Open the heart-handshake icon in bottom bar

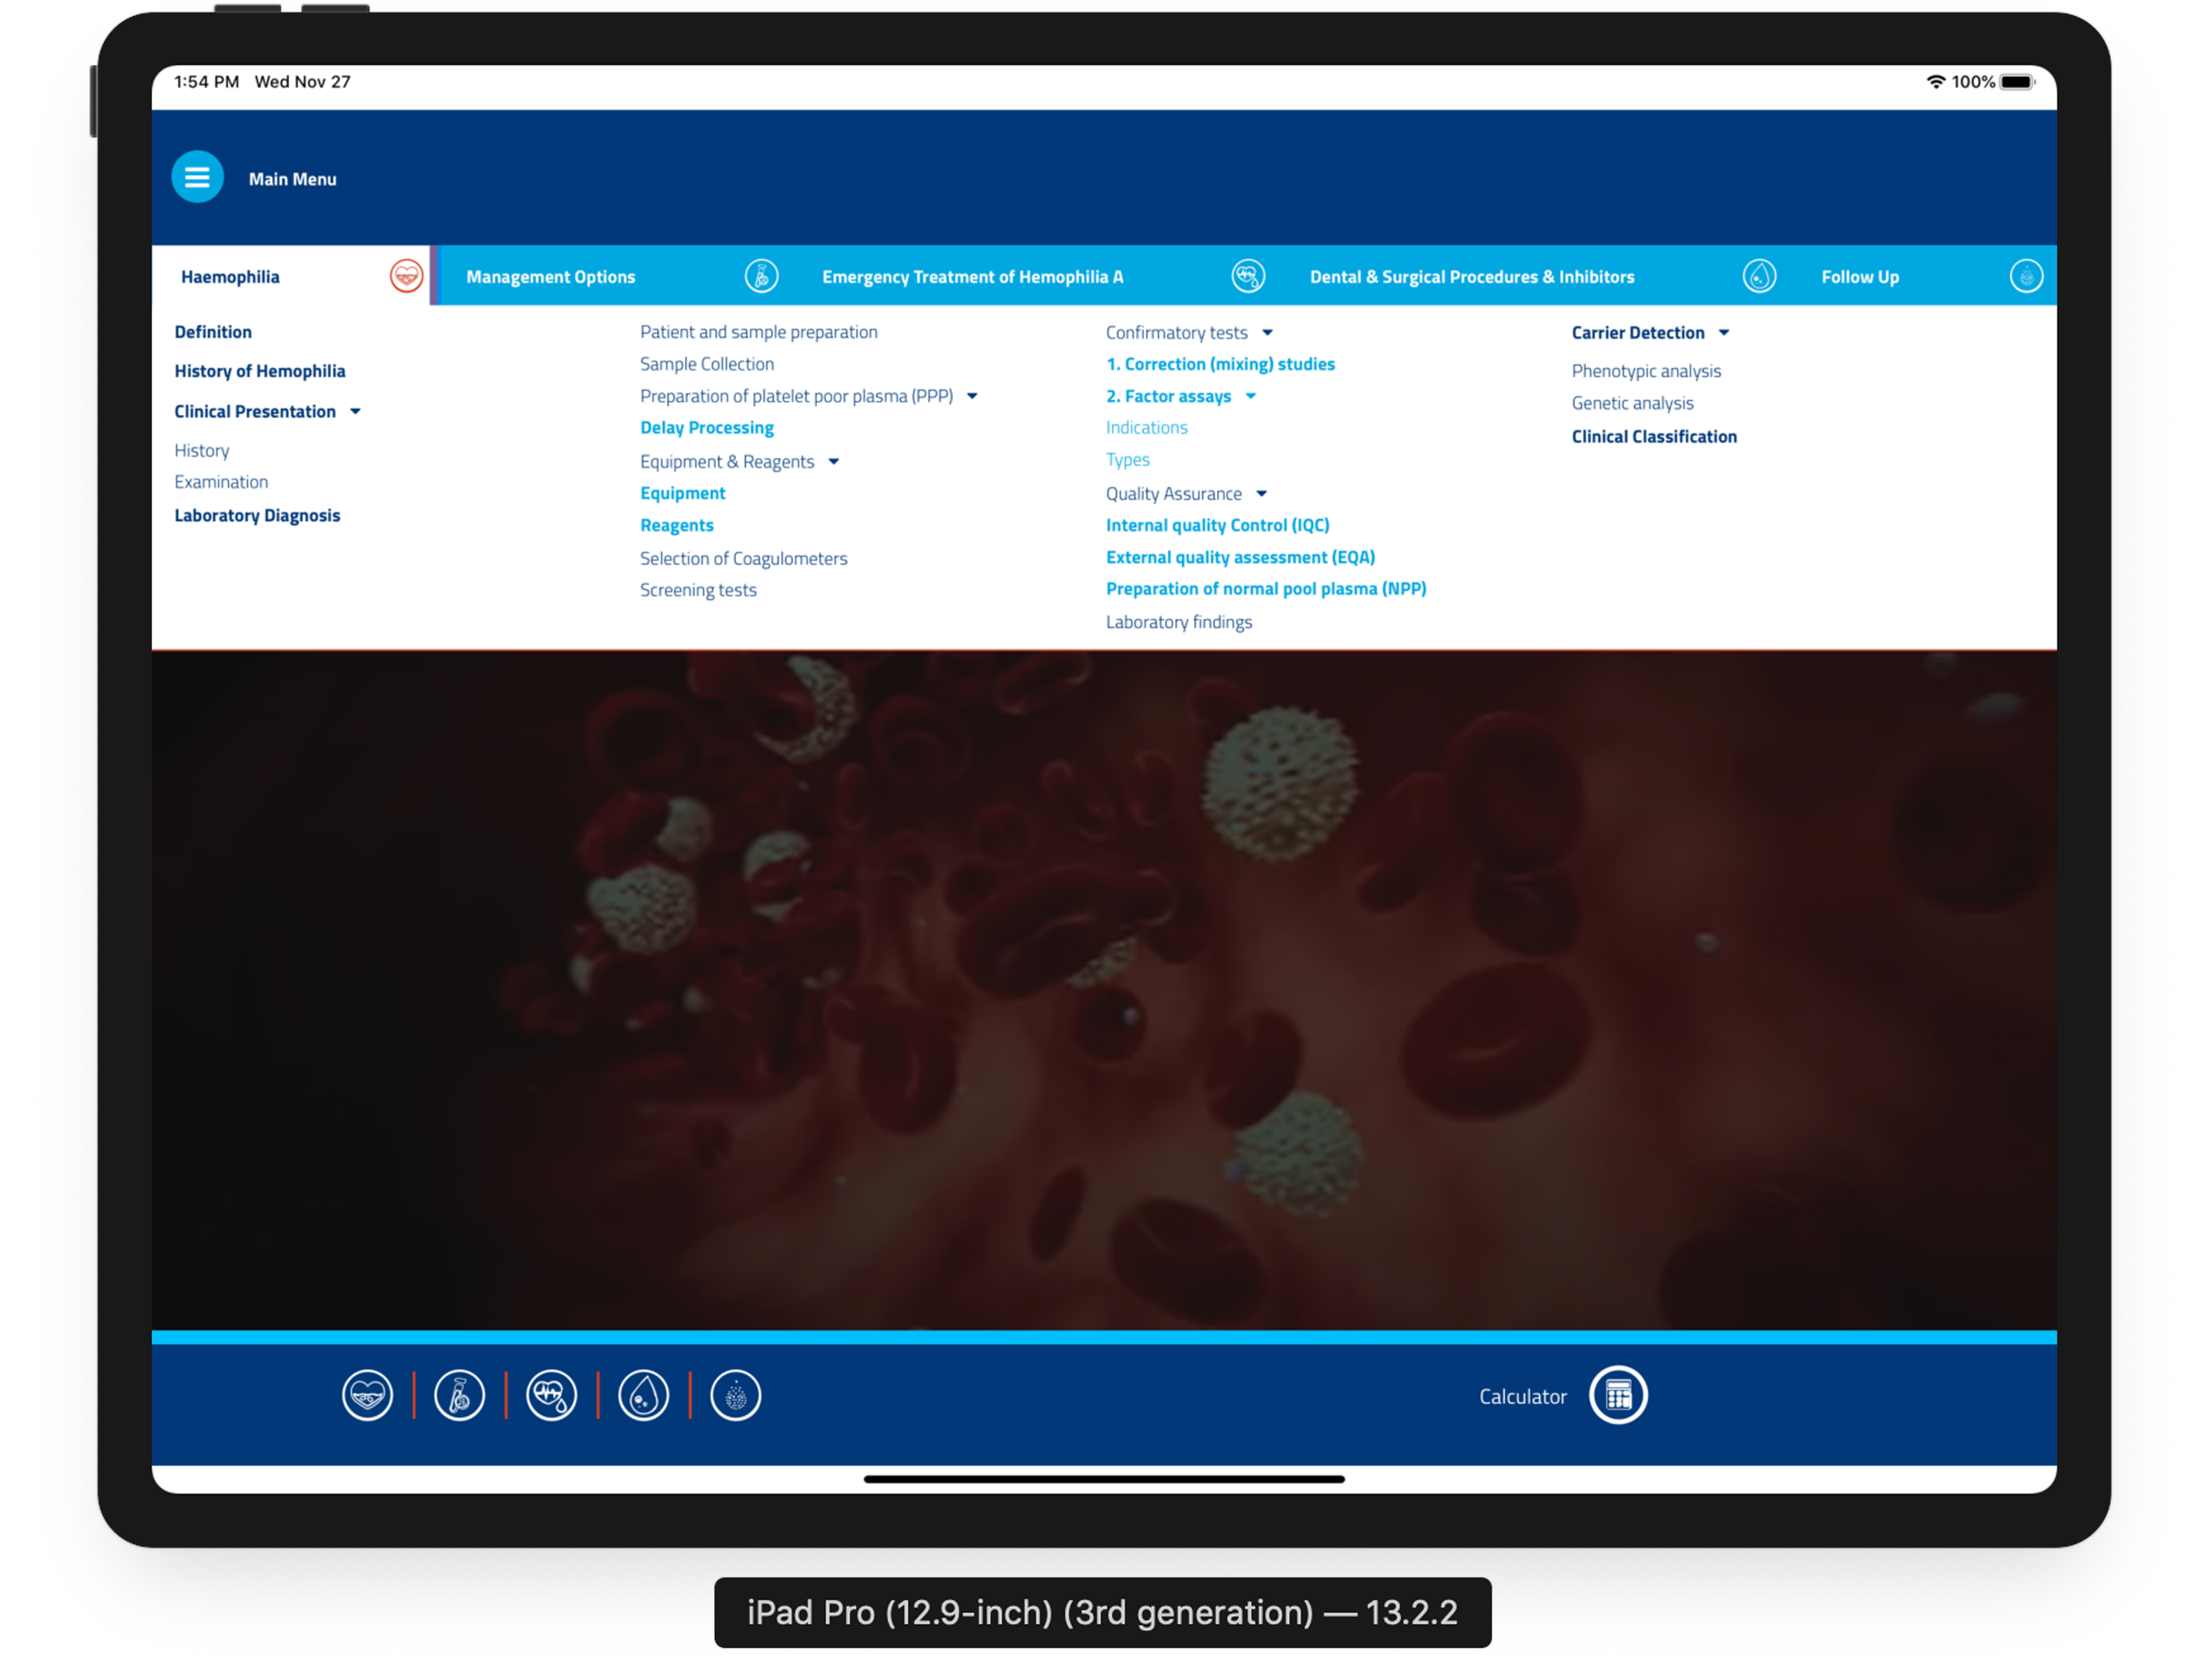(368, 1395)
